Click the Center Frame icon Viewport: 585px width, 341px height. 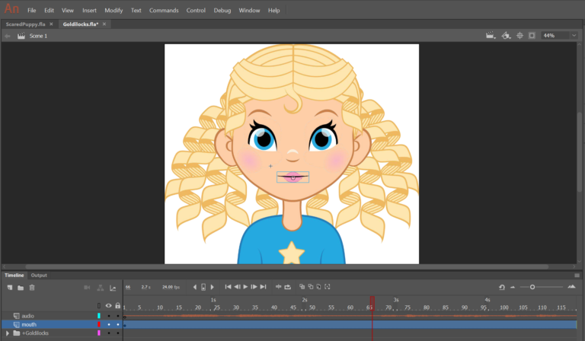click(278, 287)
